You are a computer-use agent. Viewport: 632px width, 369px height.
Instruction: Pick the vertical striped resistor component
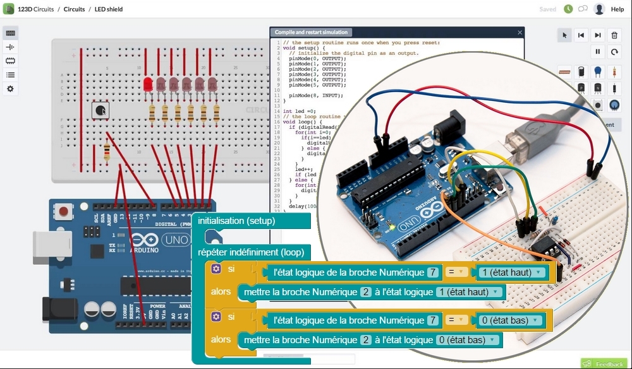(x=614, y=72)
